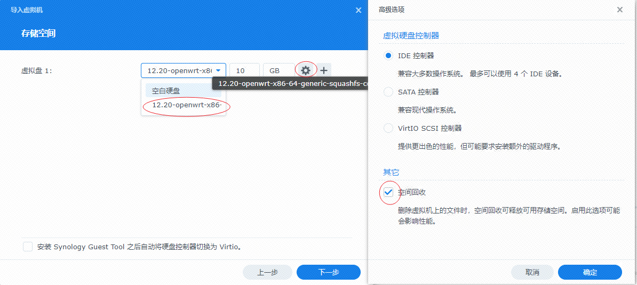Viewport: 637px width, 285px height.
Task: Select the SATA 控制器 radio option
Action: coord(388,92)
